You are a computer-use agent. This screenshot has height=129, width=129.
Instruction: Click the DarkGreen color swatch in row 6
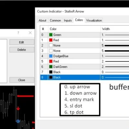coord(51,67)
